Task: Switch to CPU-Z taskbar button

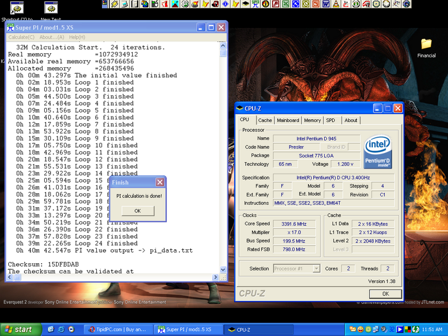Action: [x=259, y=329]
